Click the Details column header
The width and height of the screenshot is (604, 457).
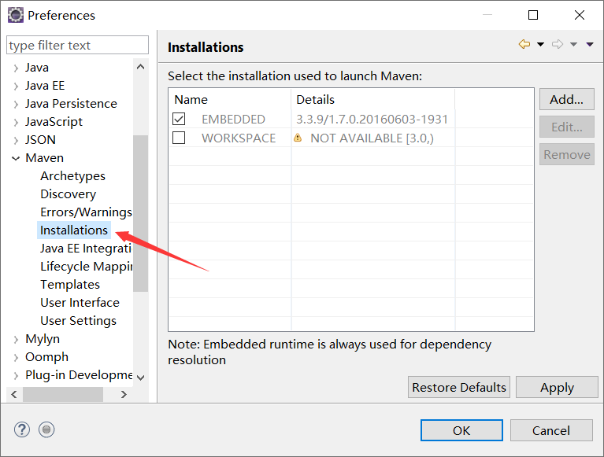373,100
